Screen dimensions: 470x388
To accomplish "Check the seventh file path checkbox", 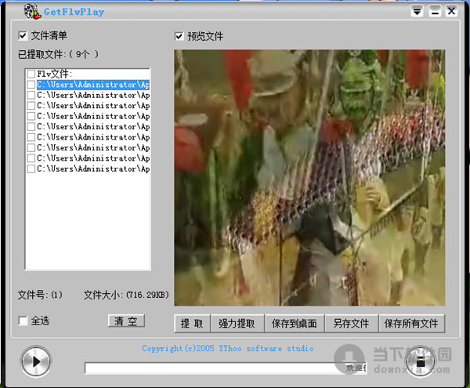I will [x=31, y=147].
